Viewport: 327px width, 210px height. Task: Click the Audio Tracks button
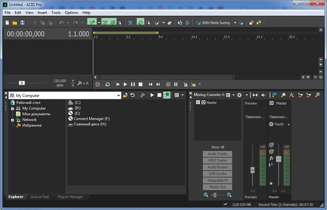pyautogui.click(x=217, y=154)
